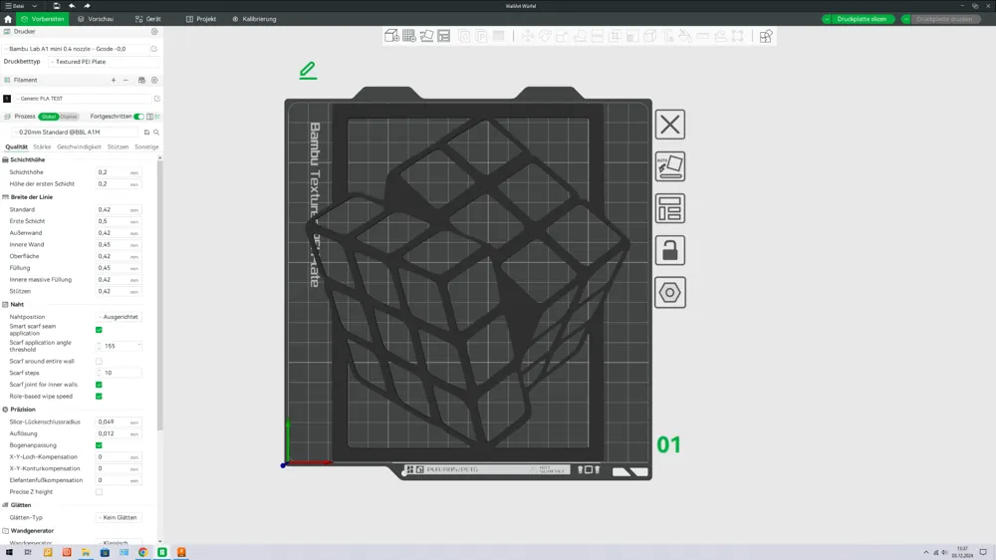Enable Scarf around entire wall
Screen dimensions: 996x560
tap(99, 361)
